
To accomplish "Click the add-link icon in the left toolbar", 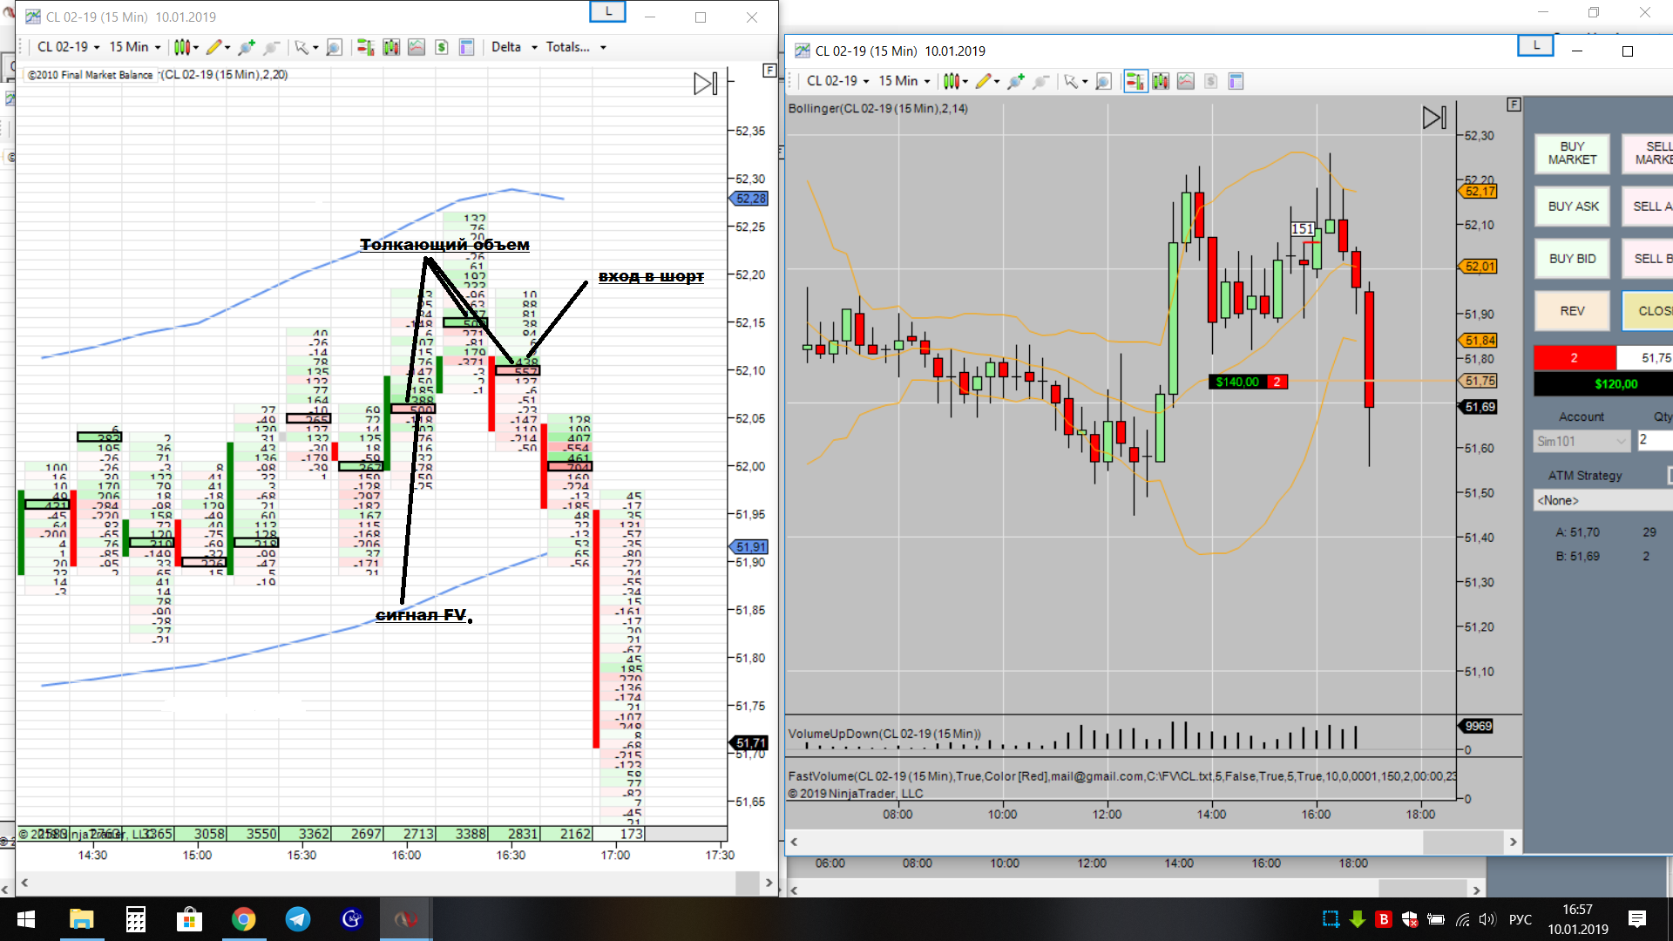I will (x=247, y=47).
